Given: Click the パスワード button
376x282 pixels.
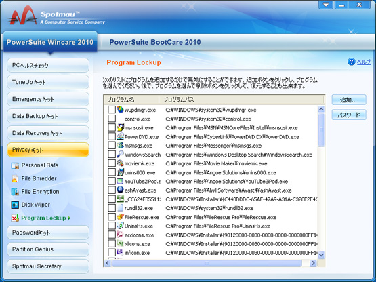Looking at the screenshot, I should (x=349, y=115).
